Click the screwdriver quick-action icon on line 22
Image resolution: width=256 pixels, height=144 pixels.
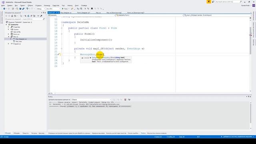tap(59, 54)
